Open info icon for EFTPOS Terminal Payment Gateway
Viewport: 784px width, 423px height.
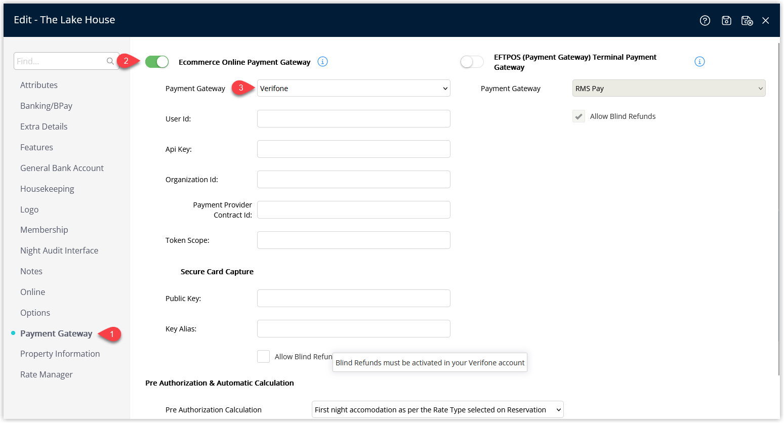(x=699, y=62)
